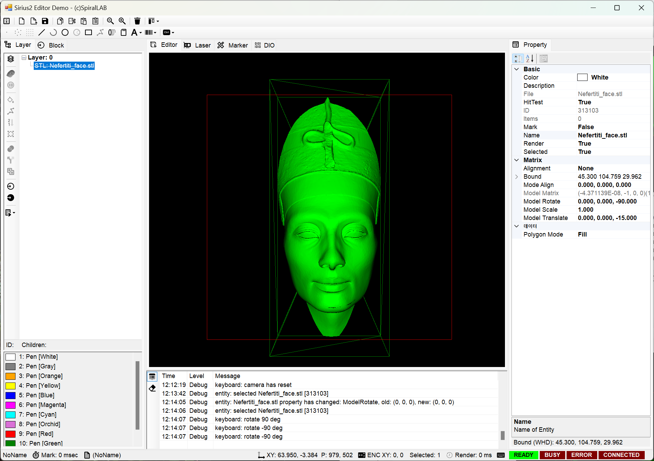Select the spiral tool

(112, 32)
